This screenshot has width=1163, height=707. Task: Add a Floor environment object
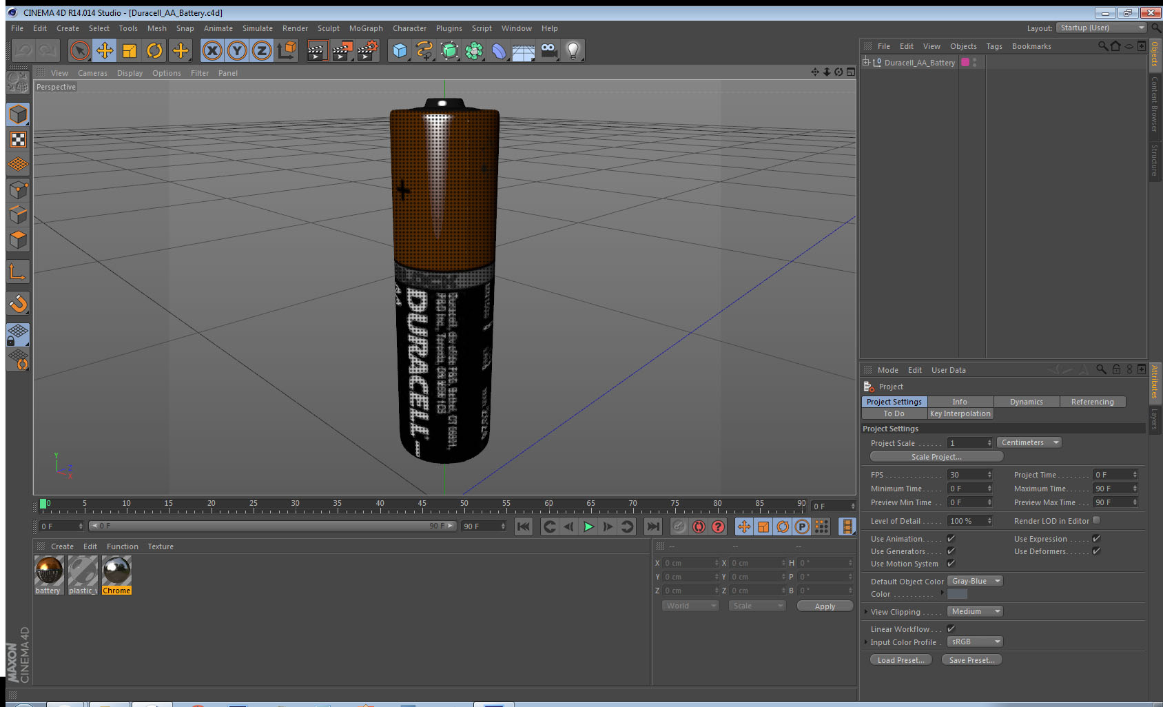coord(524,50)
